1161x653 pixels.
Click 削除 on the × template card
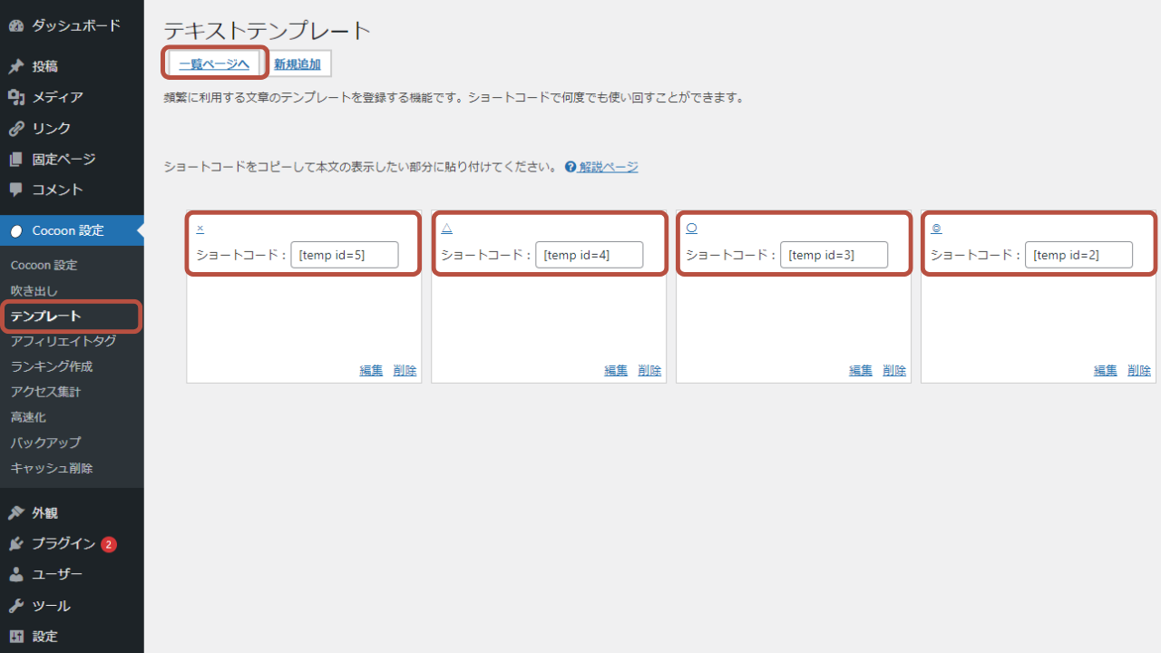click(405, 370)
